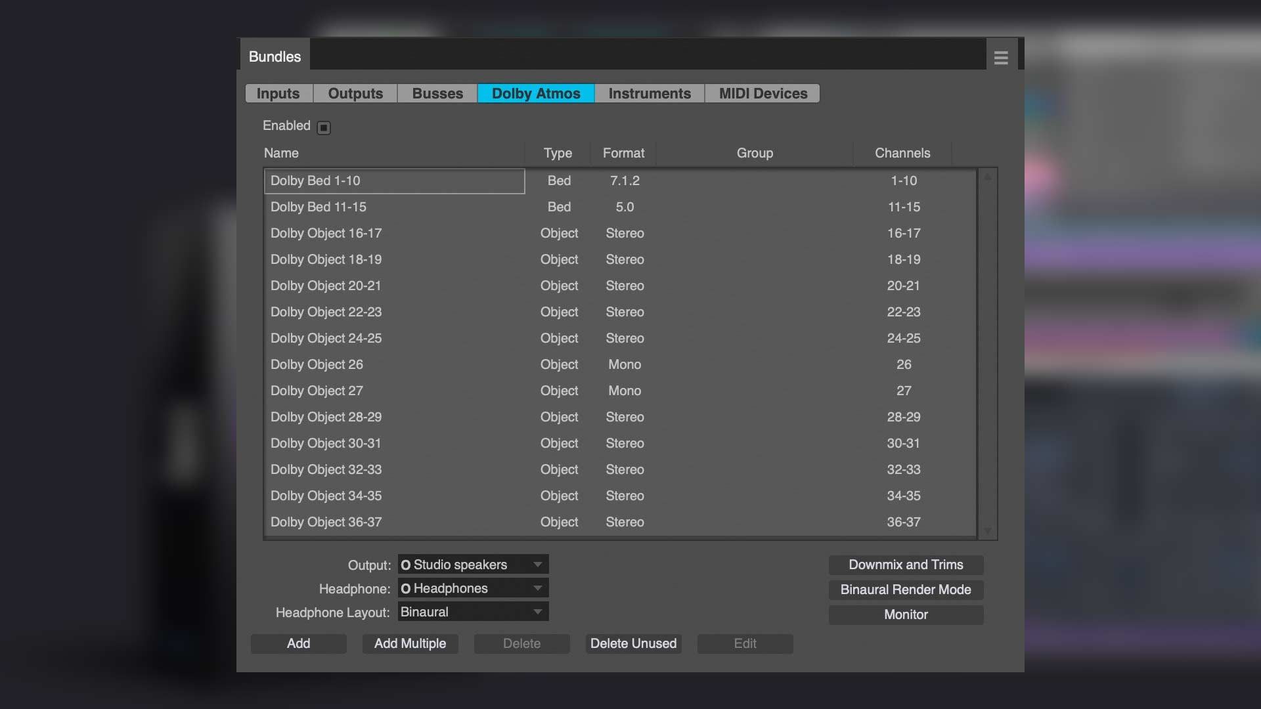
Task: Select the Dolby Object 26 row
Action: [x=620, y=364]
